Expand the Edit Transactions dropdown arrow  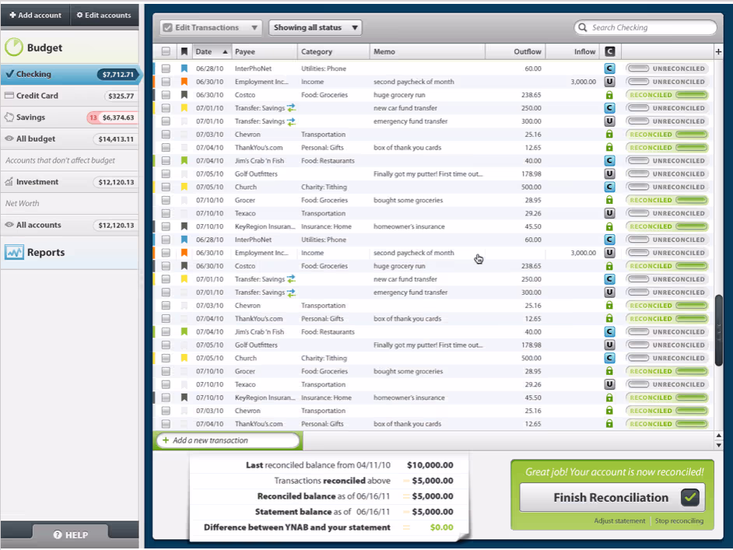(x=254, y=27)
